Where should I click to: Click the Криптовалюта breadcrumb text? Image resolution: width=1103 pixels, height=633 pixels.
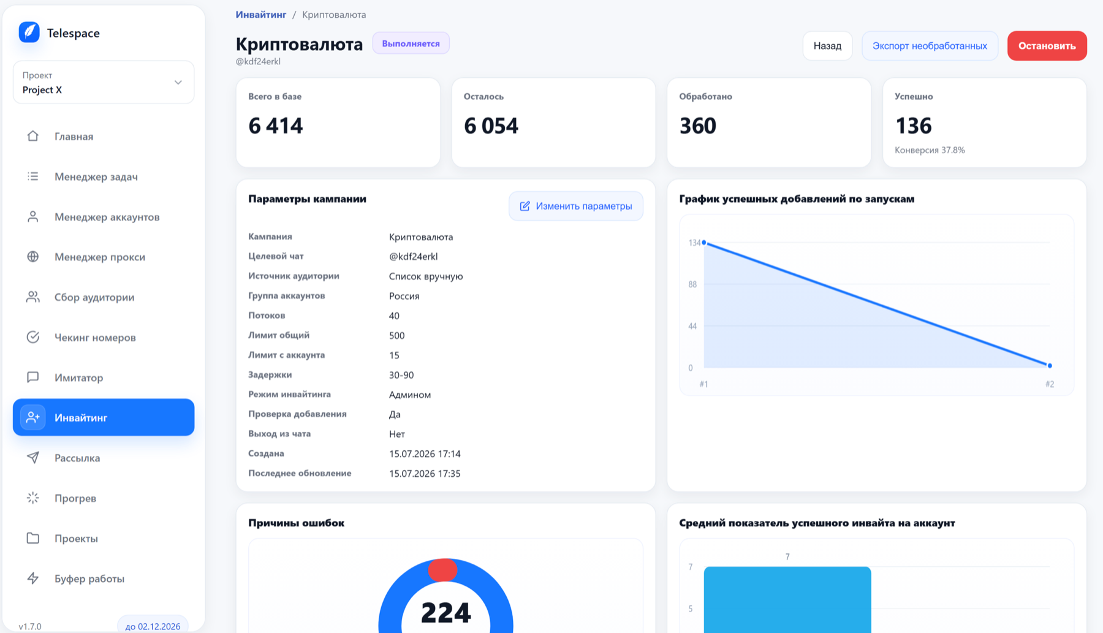tap(334, 15)
